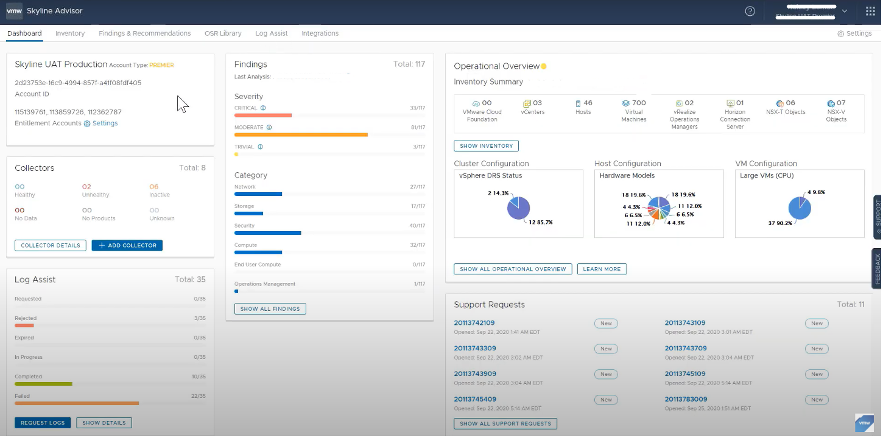
Task: Click the Security category progress bar
Action: coord(268,233)
